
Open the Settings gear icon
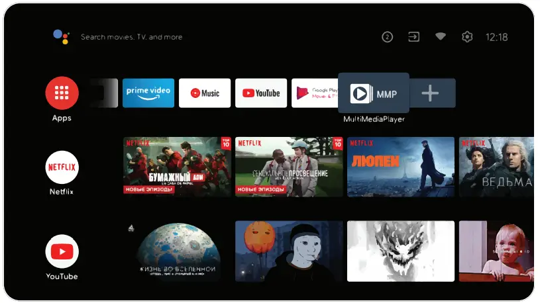[x=467, y=37]
